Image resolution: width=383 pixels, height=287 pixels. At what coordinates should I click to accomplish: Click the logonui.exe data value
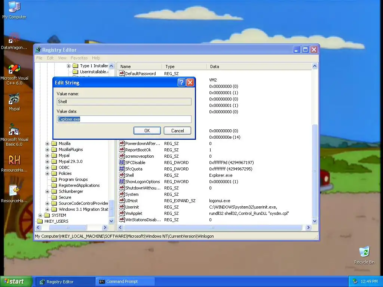click(x=220, y=201)
